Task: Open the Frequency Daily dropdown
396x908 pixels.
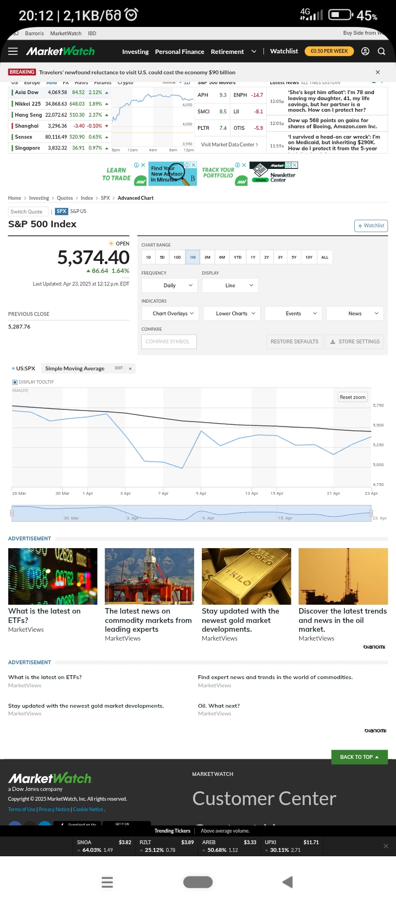Action: pos(169,285)
